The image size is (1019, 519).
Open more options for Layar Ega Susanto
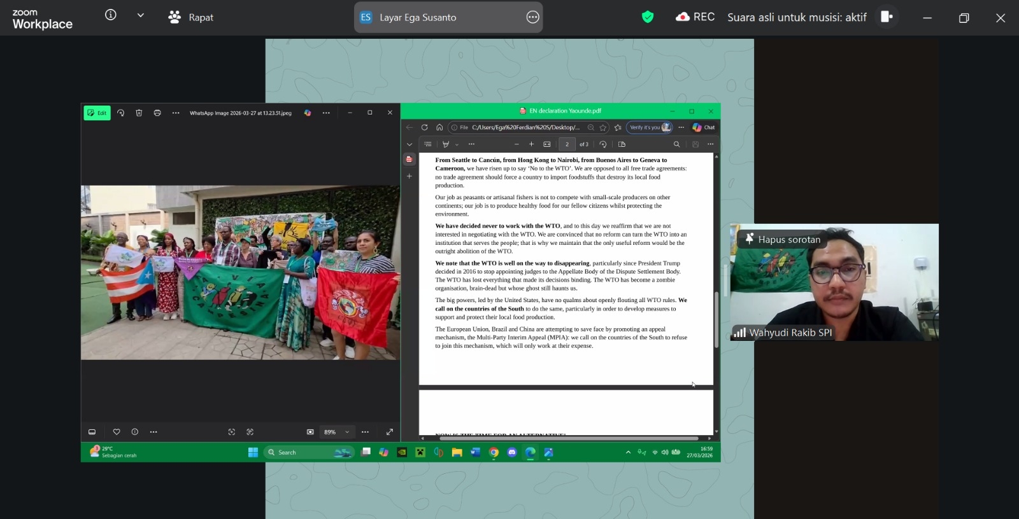(x=532, y=17)
